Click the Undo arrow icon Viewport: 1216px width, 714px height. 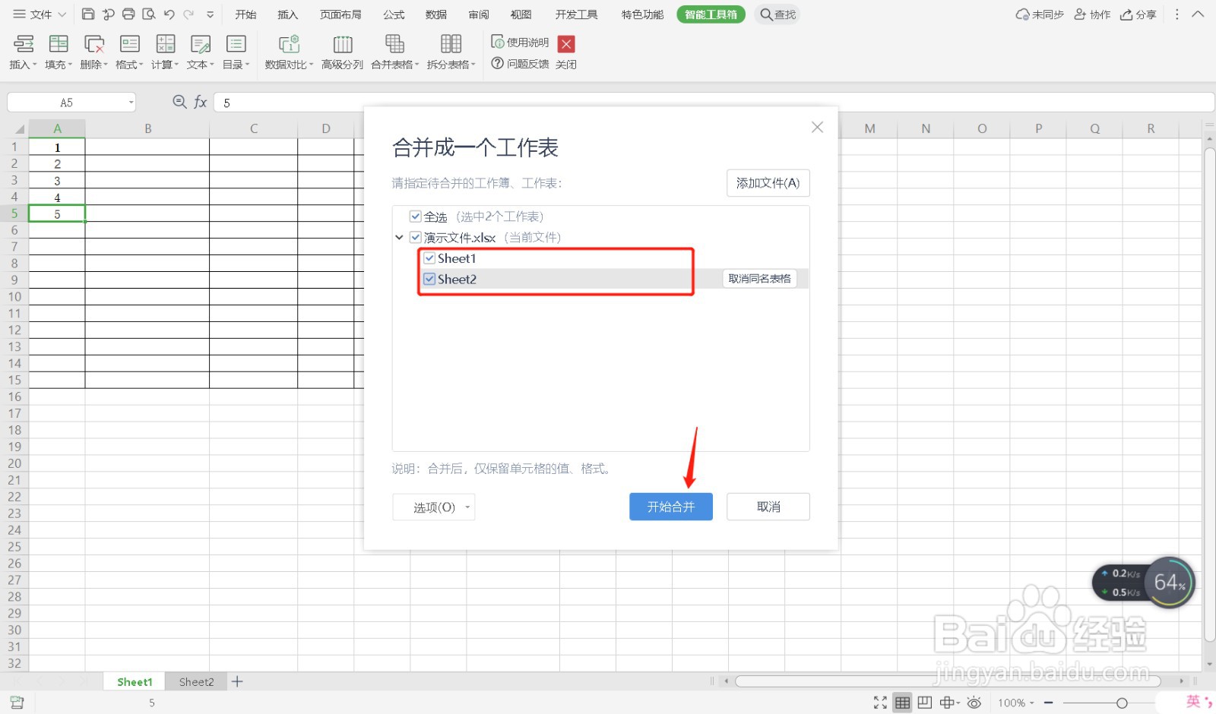(x=169, y=14)
